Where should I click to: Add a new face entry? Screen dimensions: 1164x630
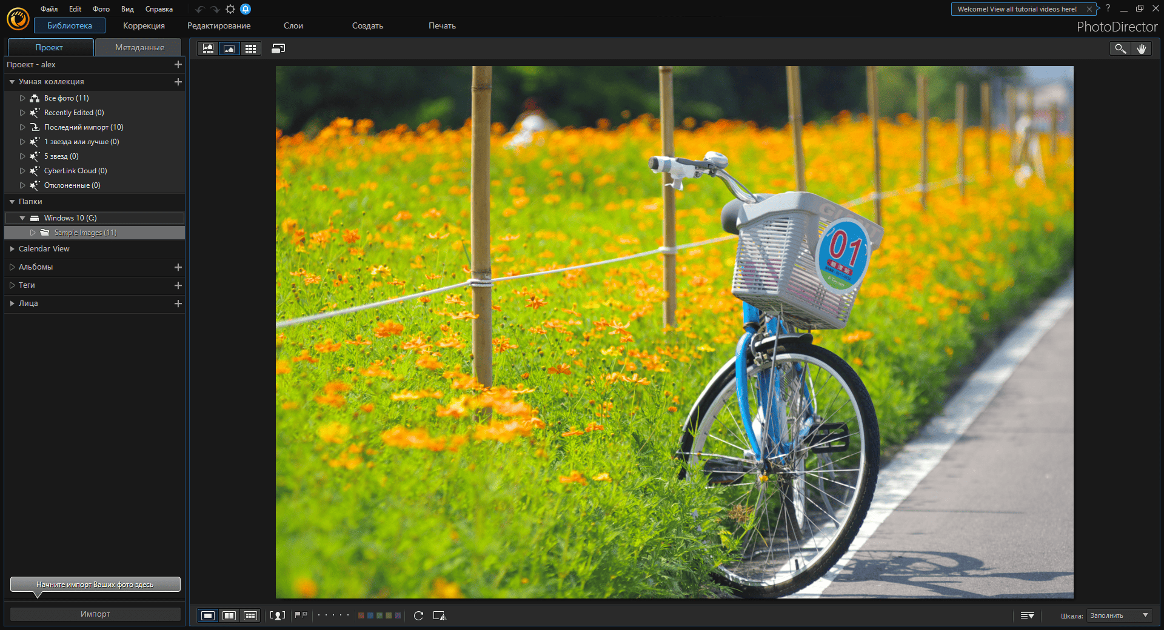pyautogui.click(x=178, y=303)
